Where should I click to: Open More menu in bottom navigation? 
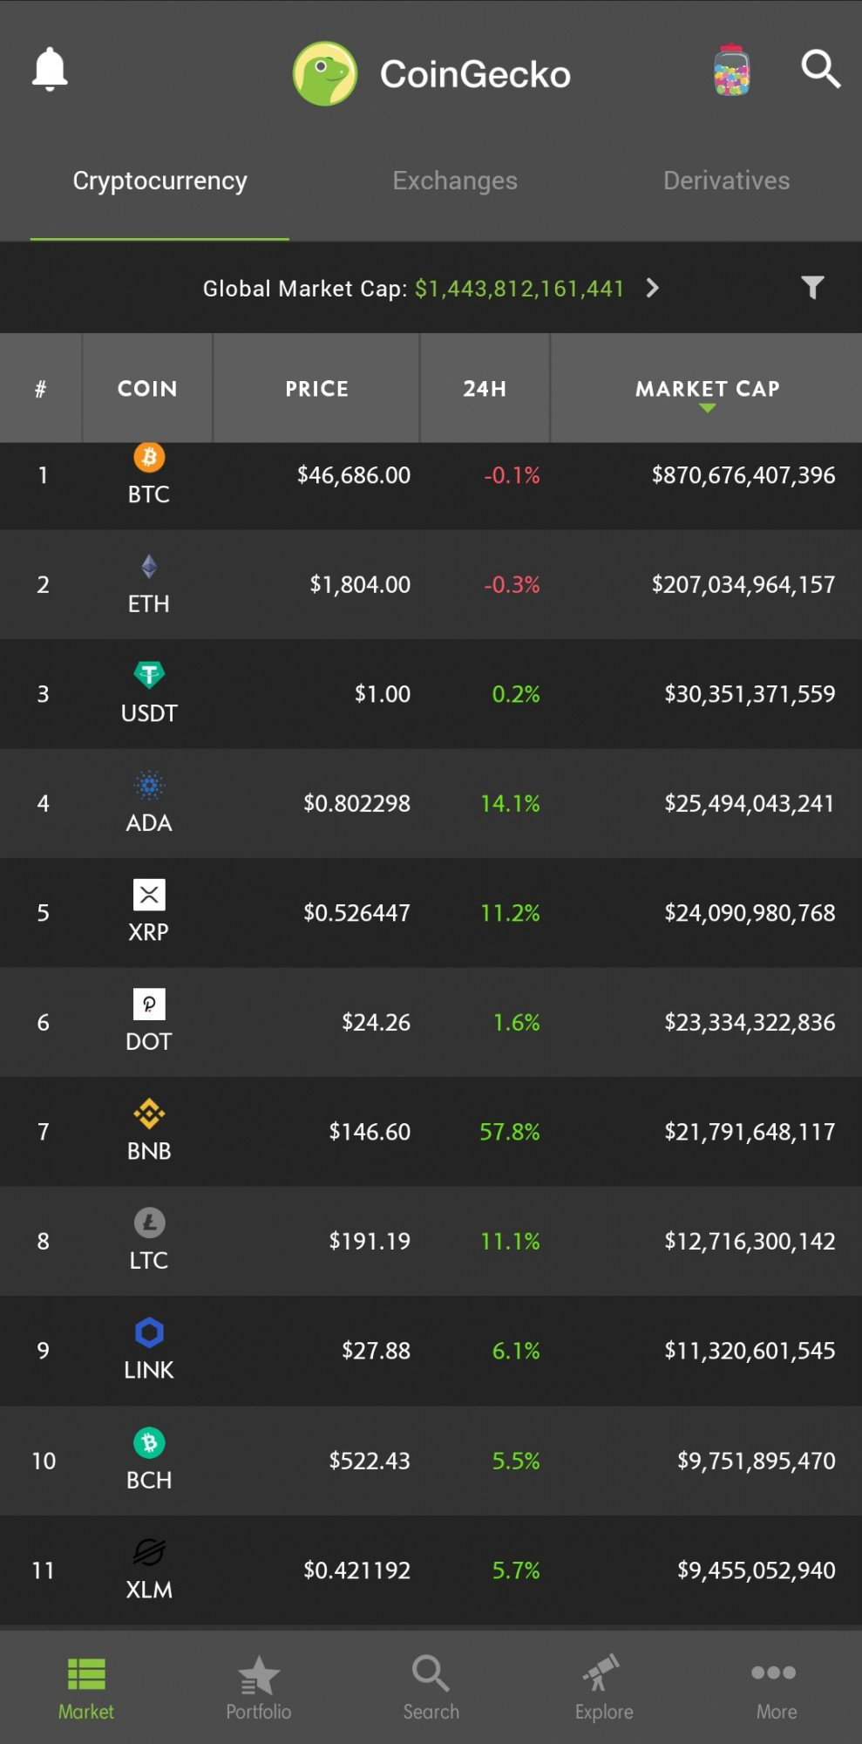tap(775, 1688)
